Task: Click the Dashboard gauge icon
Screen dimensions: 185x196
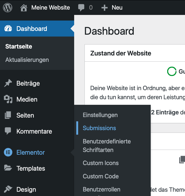Action: [8, 28]
